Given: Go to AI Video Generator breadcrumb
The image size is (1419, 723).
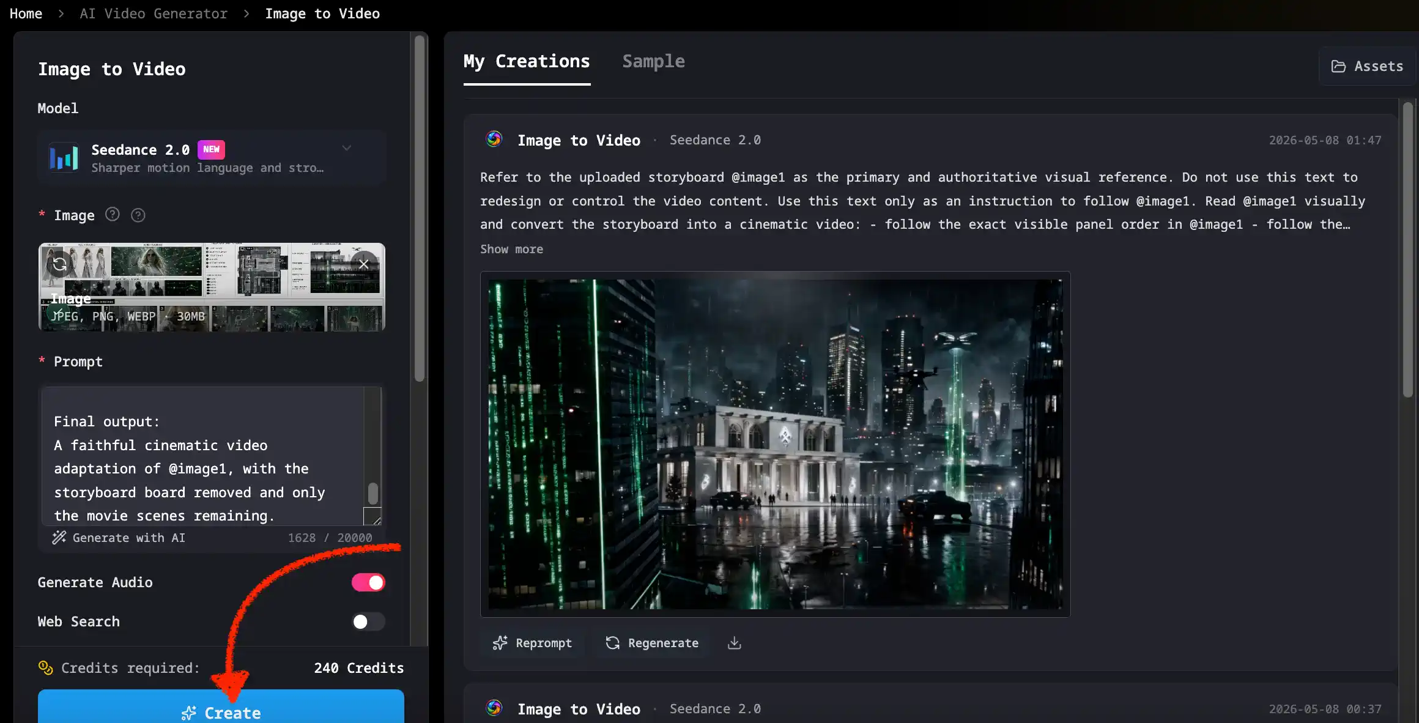Looking at the screenshot, I should (154, 13).
